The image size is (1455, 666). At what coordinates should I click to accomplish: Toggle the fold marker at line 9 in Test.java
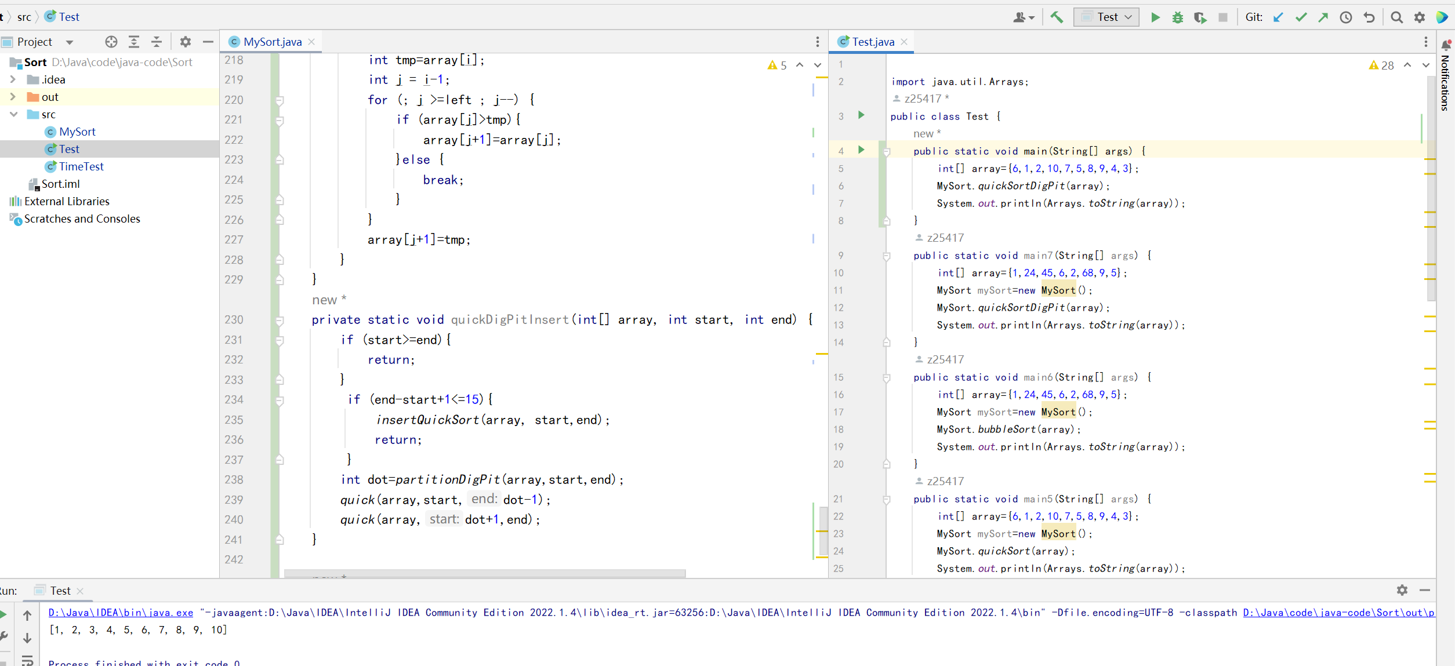click(x=886, y=256)
